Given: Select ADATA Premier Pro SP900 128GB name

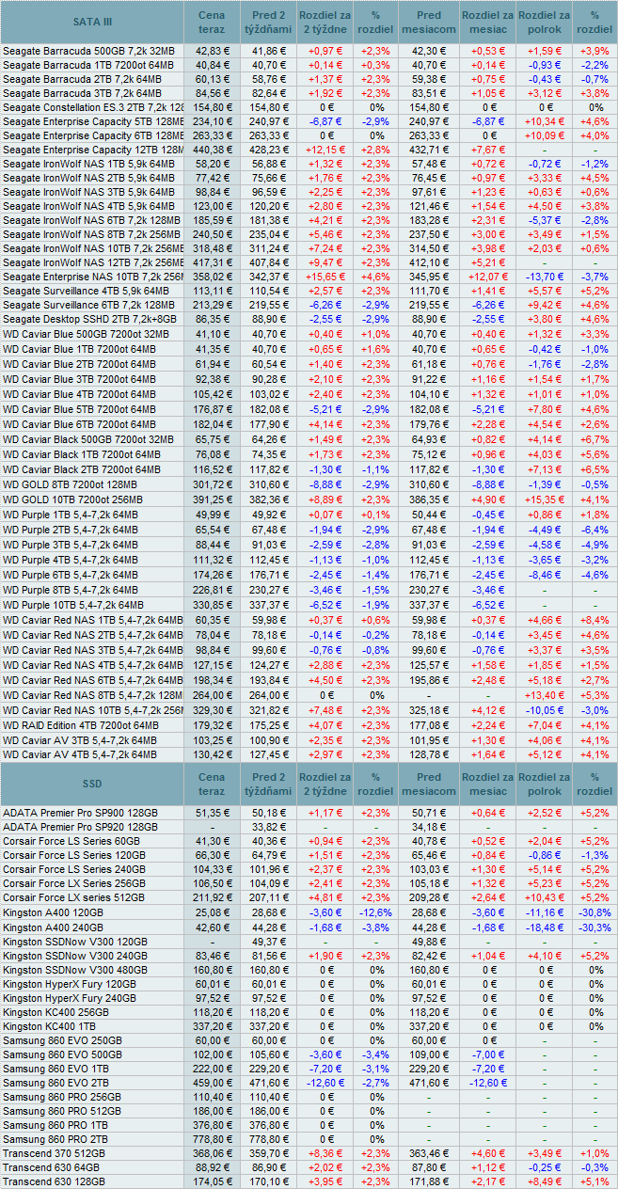Looking at the screenshot, I should point(80,813).
